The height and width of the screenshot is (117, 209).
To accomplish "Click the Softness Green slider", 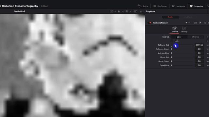I will click(x=182, y=49).
